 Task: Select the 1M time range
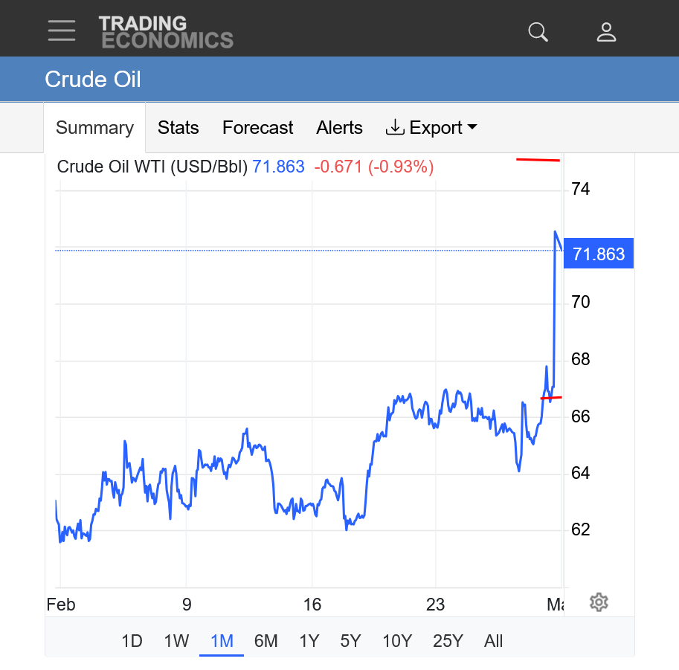(x=222, y=641)
